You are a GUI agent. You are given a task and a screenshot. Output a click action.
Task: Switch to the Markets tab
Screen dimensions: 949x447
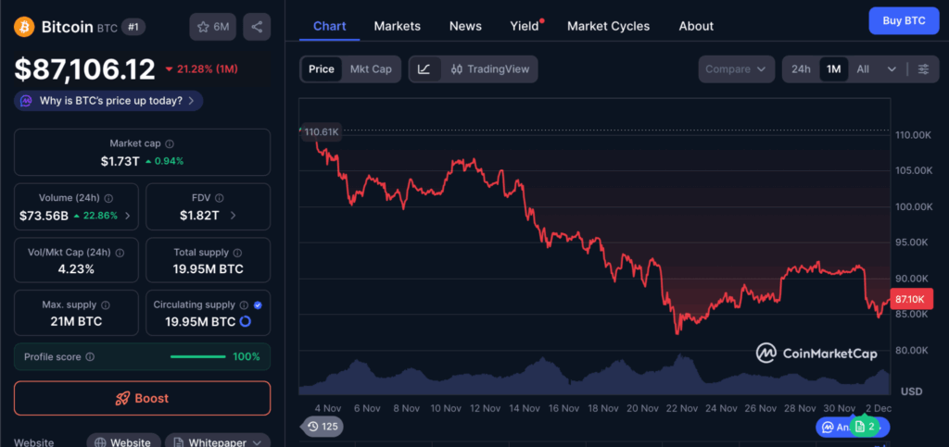pyautogui.click(x=397, y=26)
